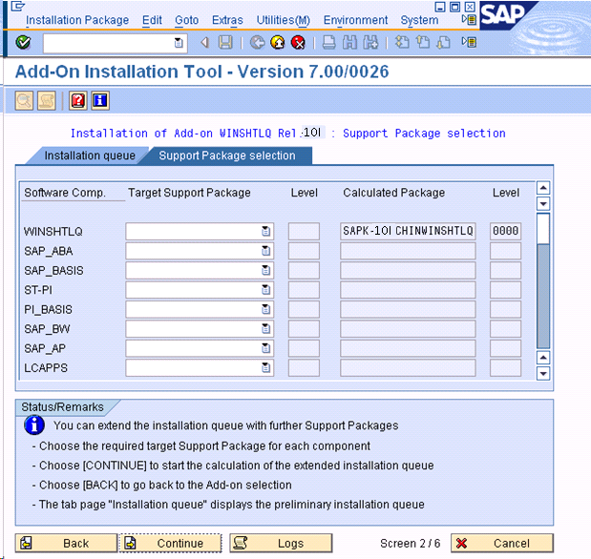Click the 'Target Support Package' column header
Screen dimensions: 591x559
click(189, 193)
